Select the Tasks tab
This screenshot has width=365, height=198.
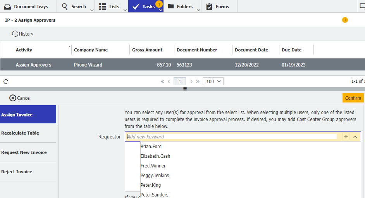pyautogui.click(x=146, y=6)
